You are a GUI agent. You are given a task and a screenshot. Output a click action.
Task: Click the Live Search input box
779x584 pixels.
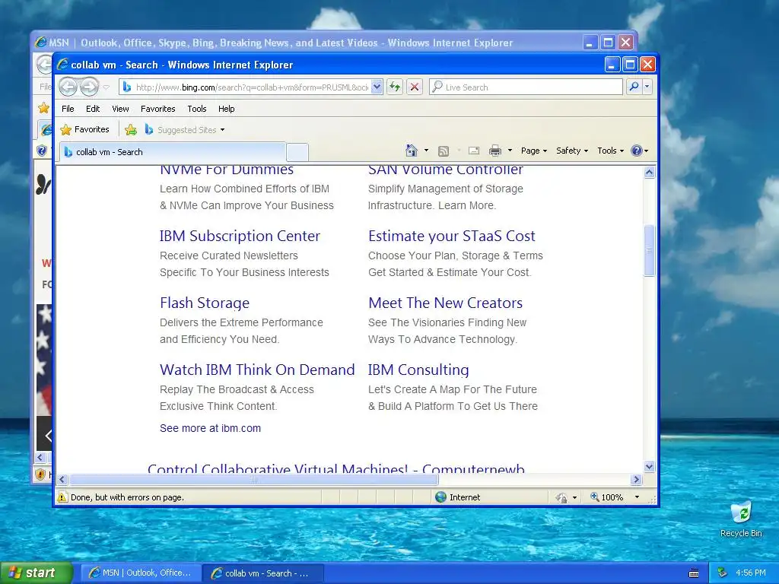point(526,87)
